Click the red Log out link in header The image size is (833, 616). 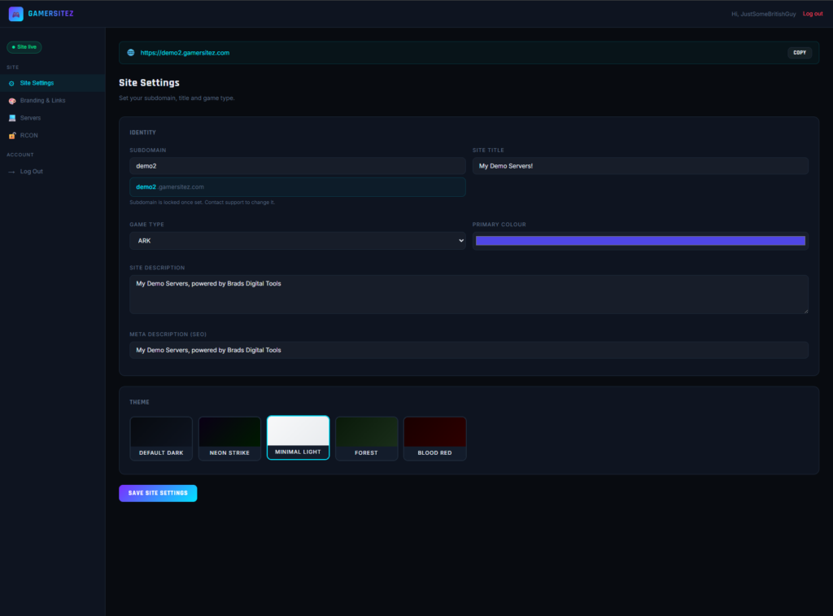point(812,14)
